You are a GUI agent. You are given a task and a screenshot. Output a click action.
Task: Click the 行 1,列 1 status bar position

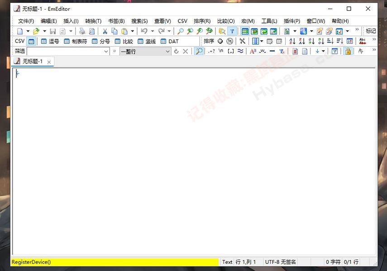pos(246,262)
